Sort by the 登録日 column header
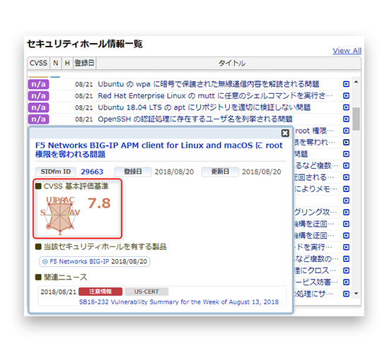The image size is (389, 353). click(84, 63)
